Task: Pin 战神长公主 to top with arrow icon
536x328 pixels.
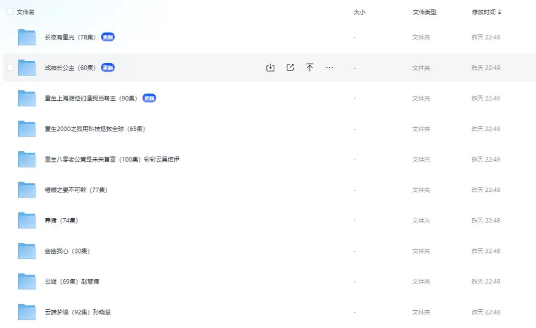Action: (x=310, y=68)
